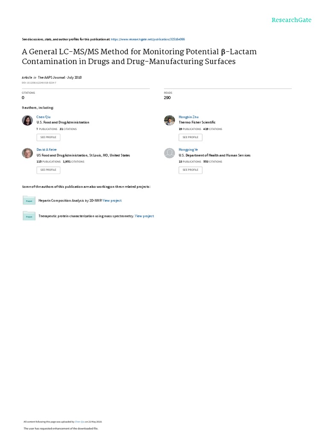Click David A Keire's profile photo
This screenshot has width=328, height=438.
coord(27,153)
